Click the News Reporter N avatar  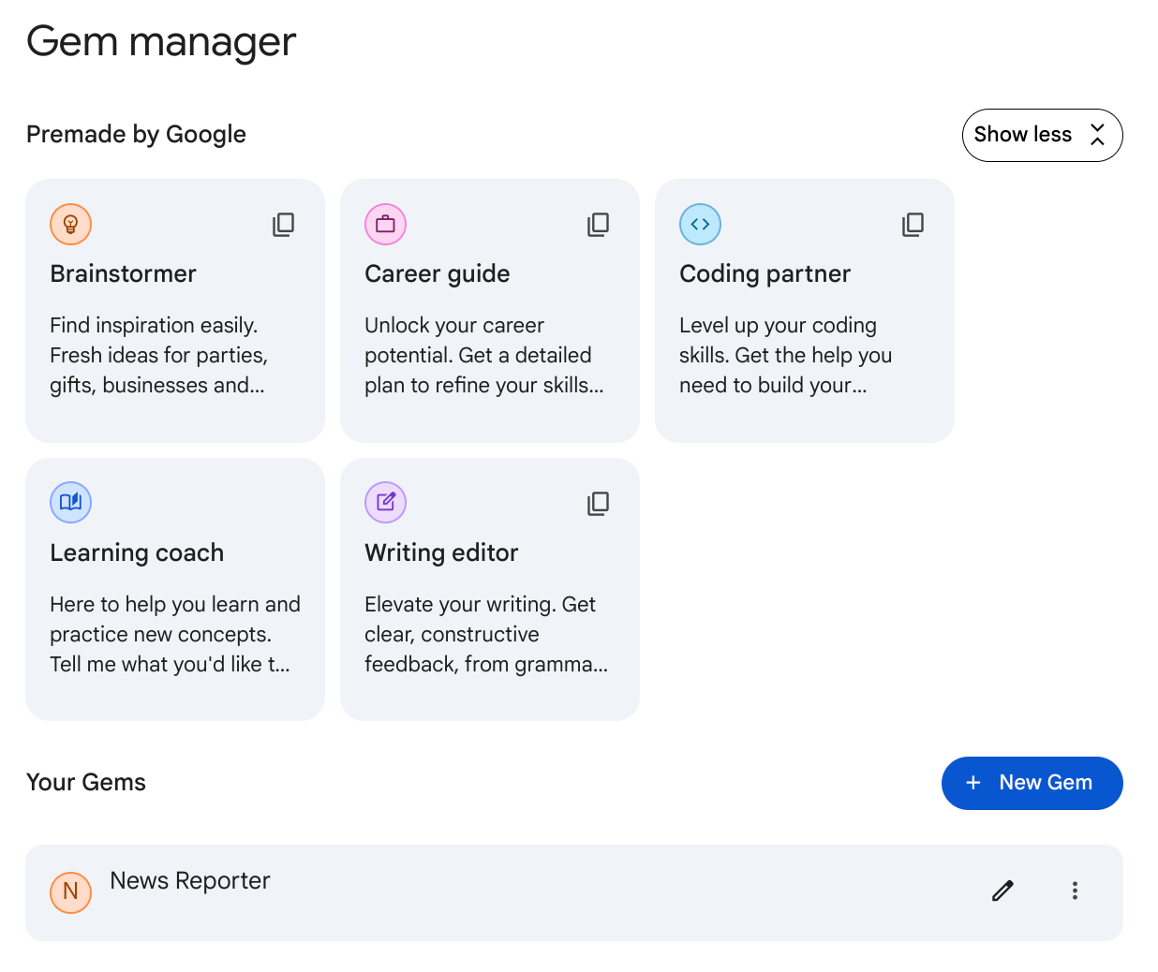[70, 891]
